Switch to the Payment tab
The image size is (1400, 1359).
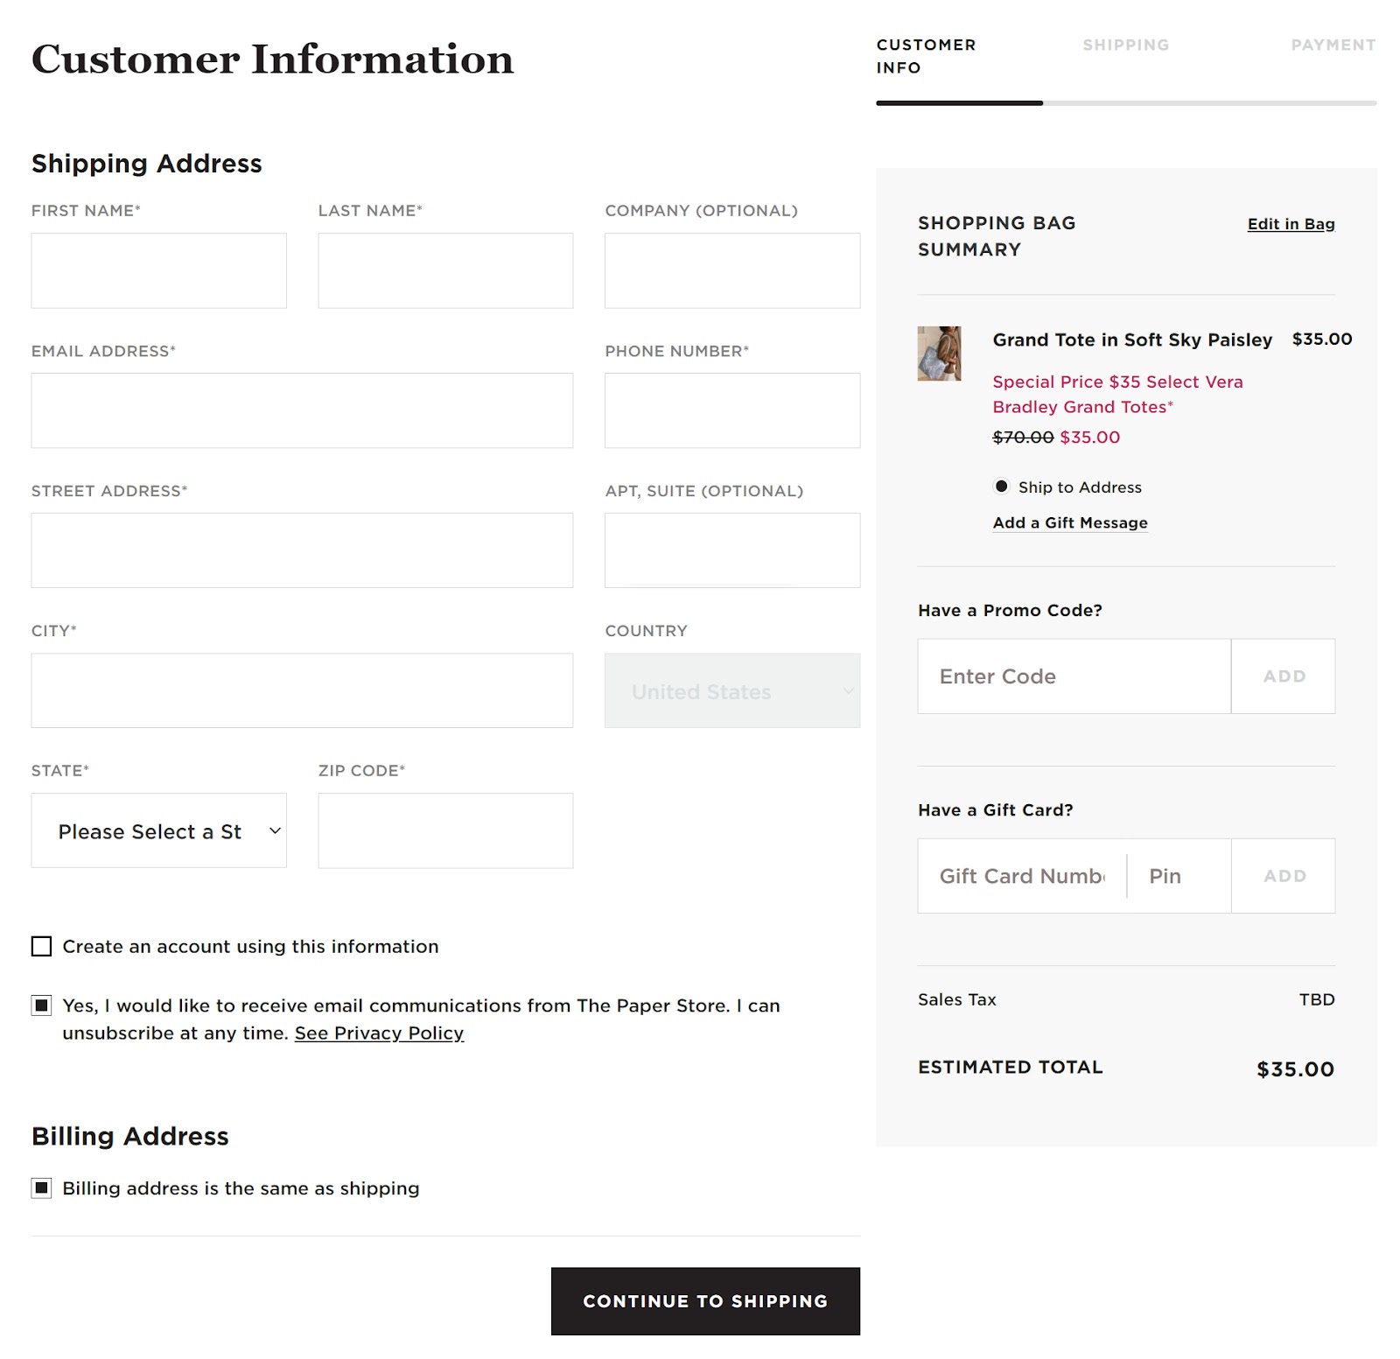pyautogui.click(x=1333, y=45)
